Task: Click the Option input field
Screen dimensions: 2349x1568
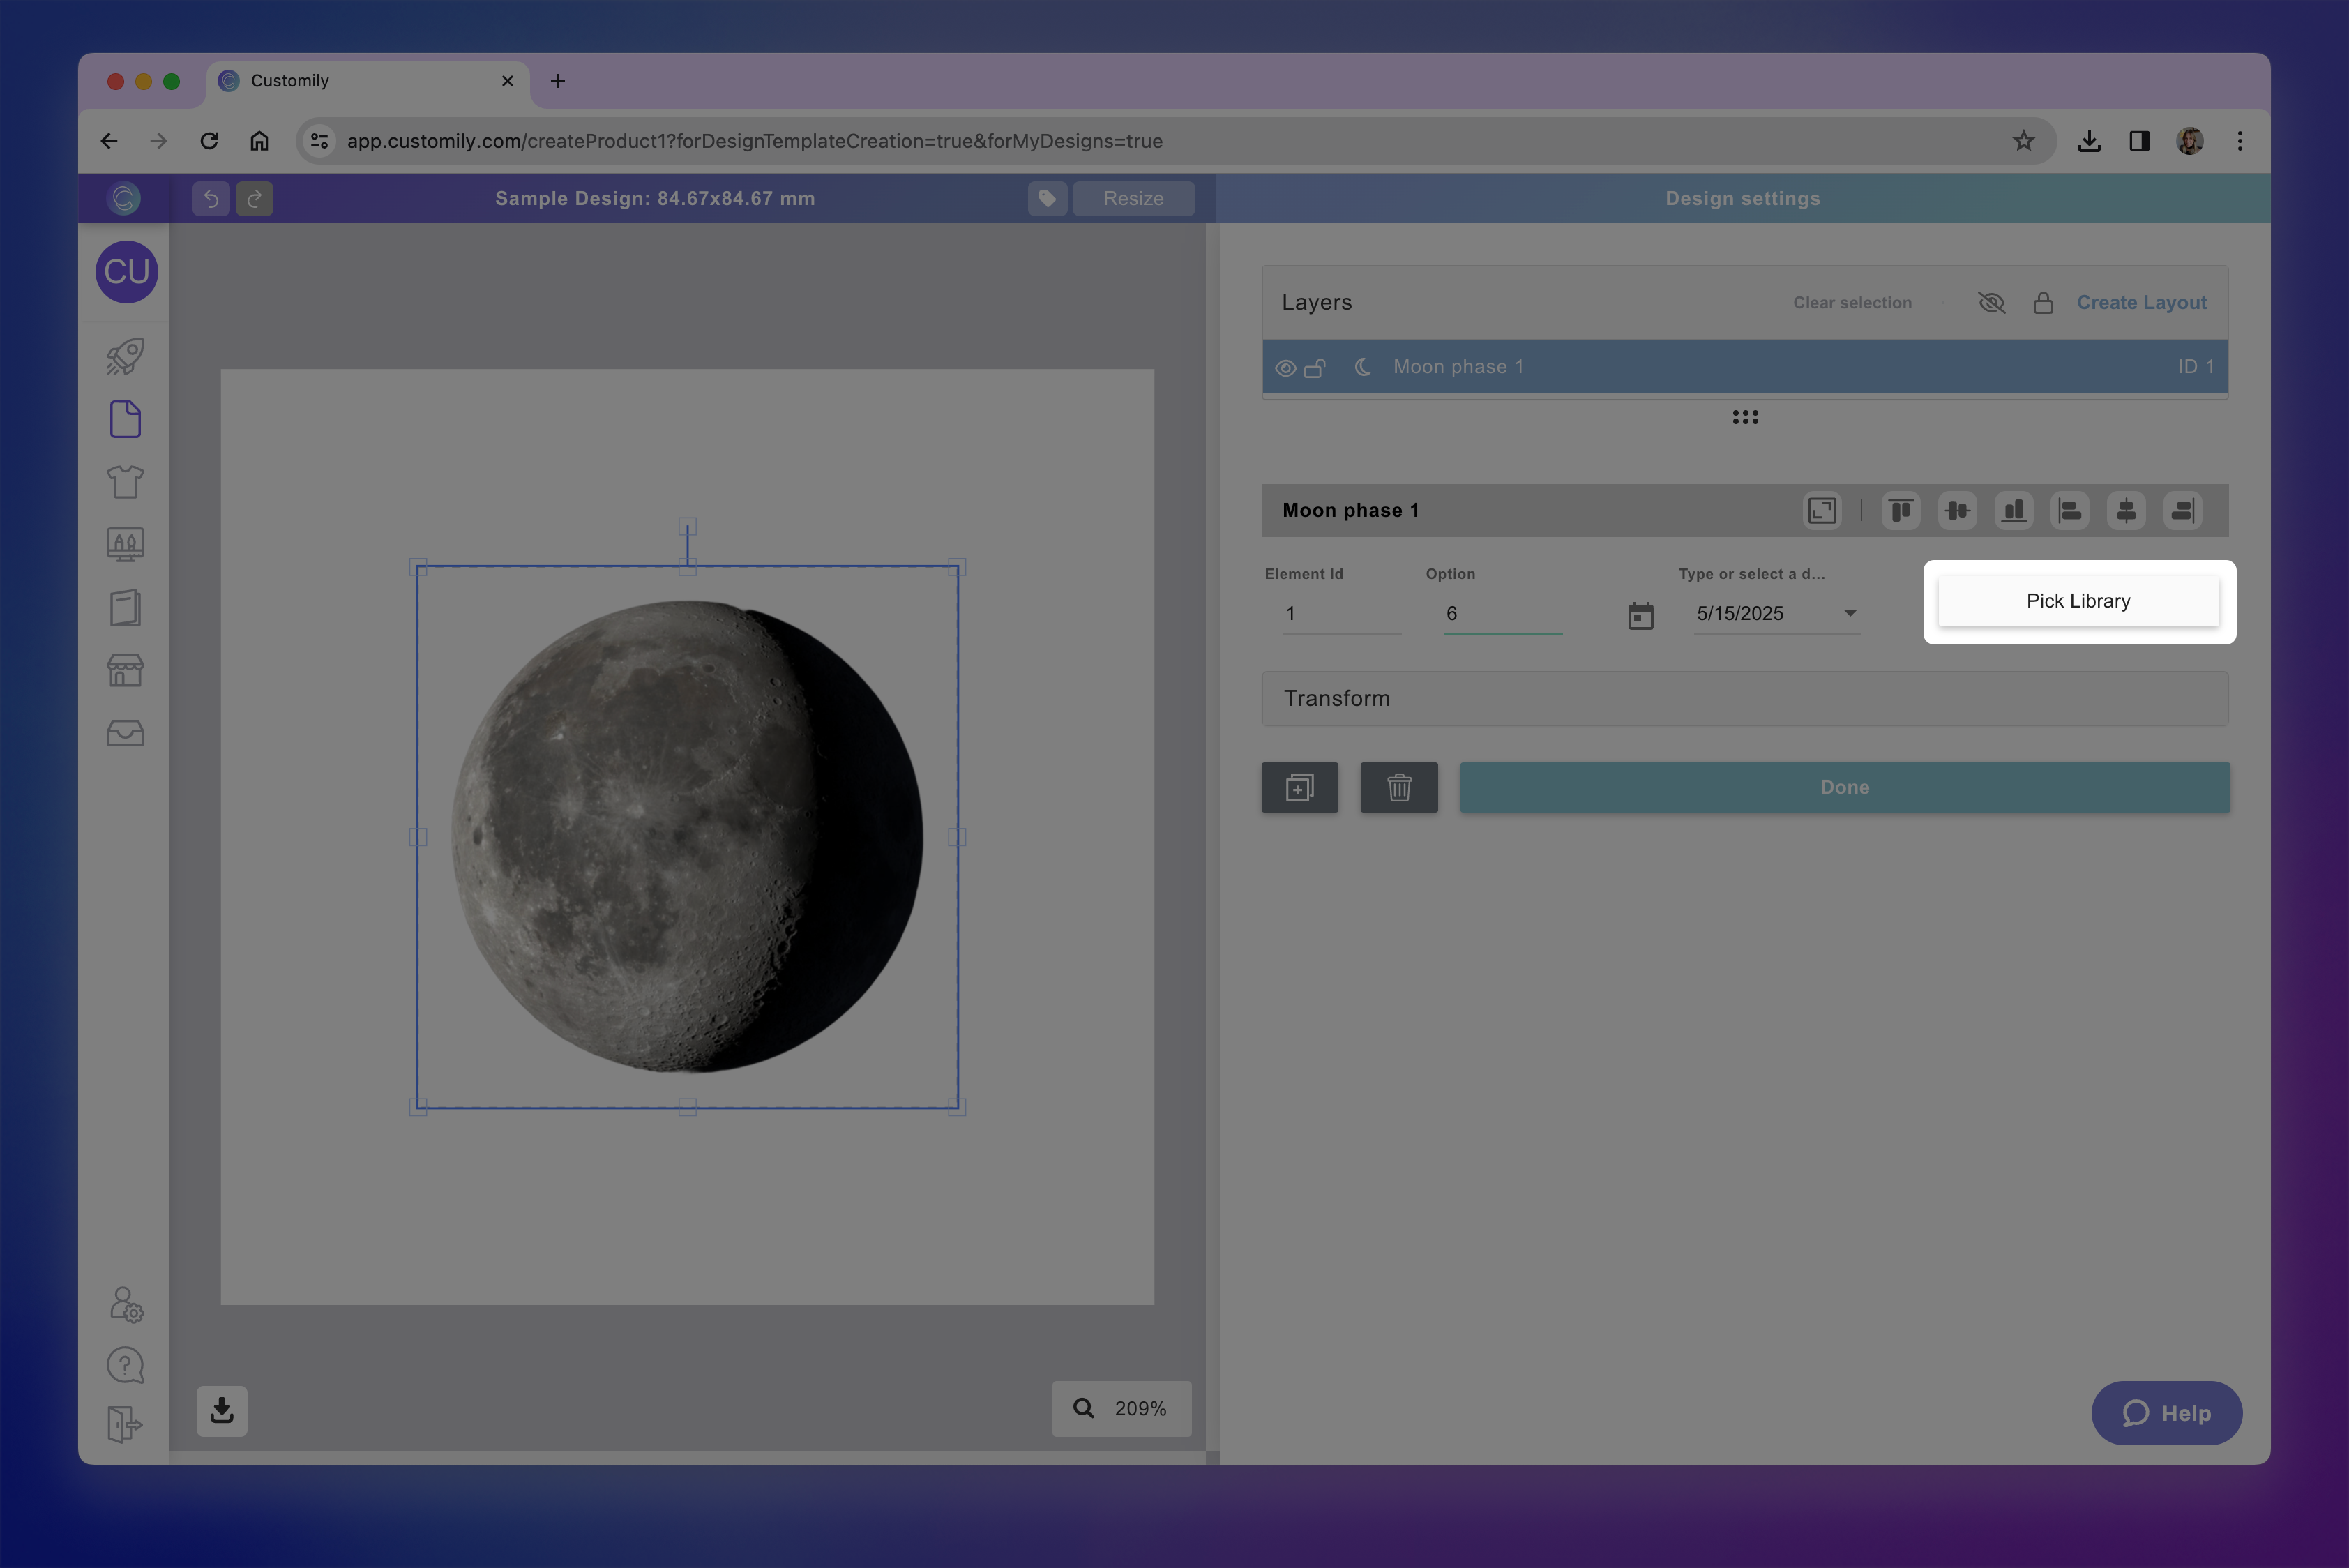Action: (x=1502, y=614)
